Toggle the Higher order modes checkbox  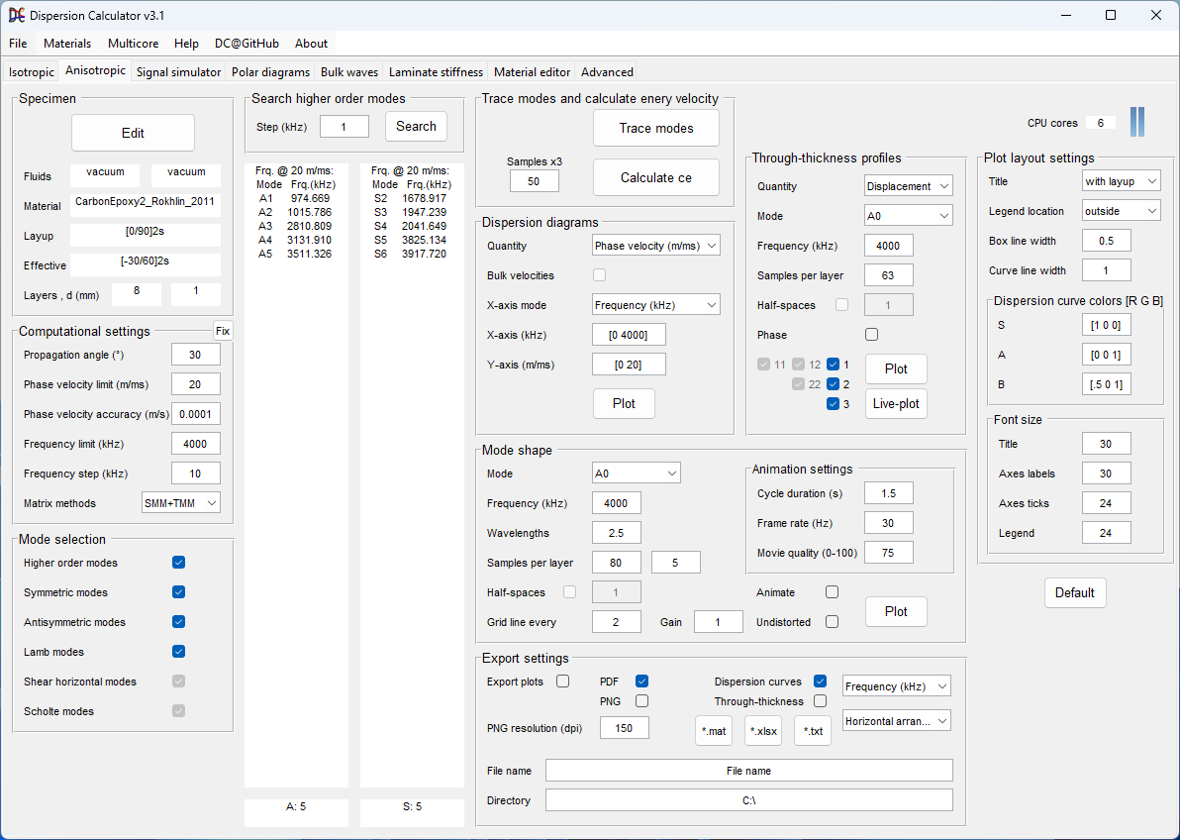(x=179, y=563)
